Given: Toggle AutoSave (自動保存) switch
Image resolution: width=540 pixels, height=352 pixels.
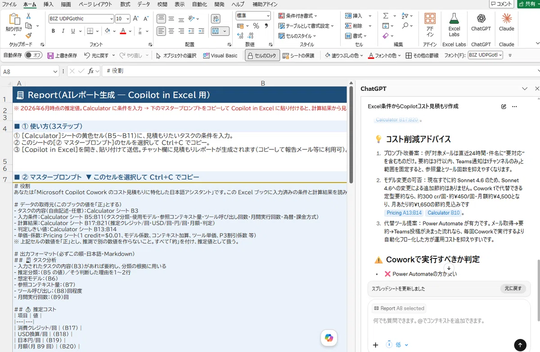Looking at the screenshot, I should (x=33, y=55).
